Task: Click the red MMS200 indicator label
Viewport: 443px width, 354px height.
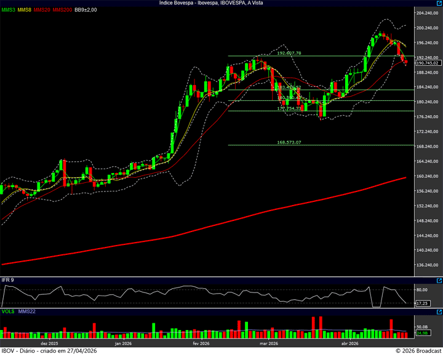Action: point(62,10)
